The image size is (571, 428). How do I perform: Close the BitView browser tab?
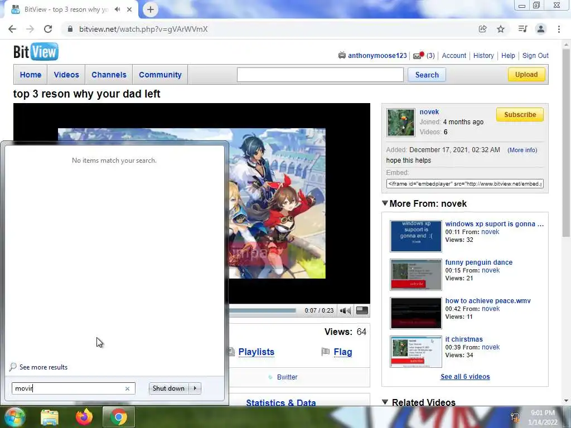(129, 9)
